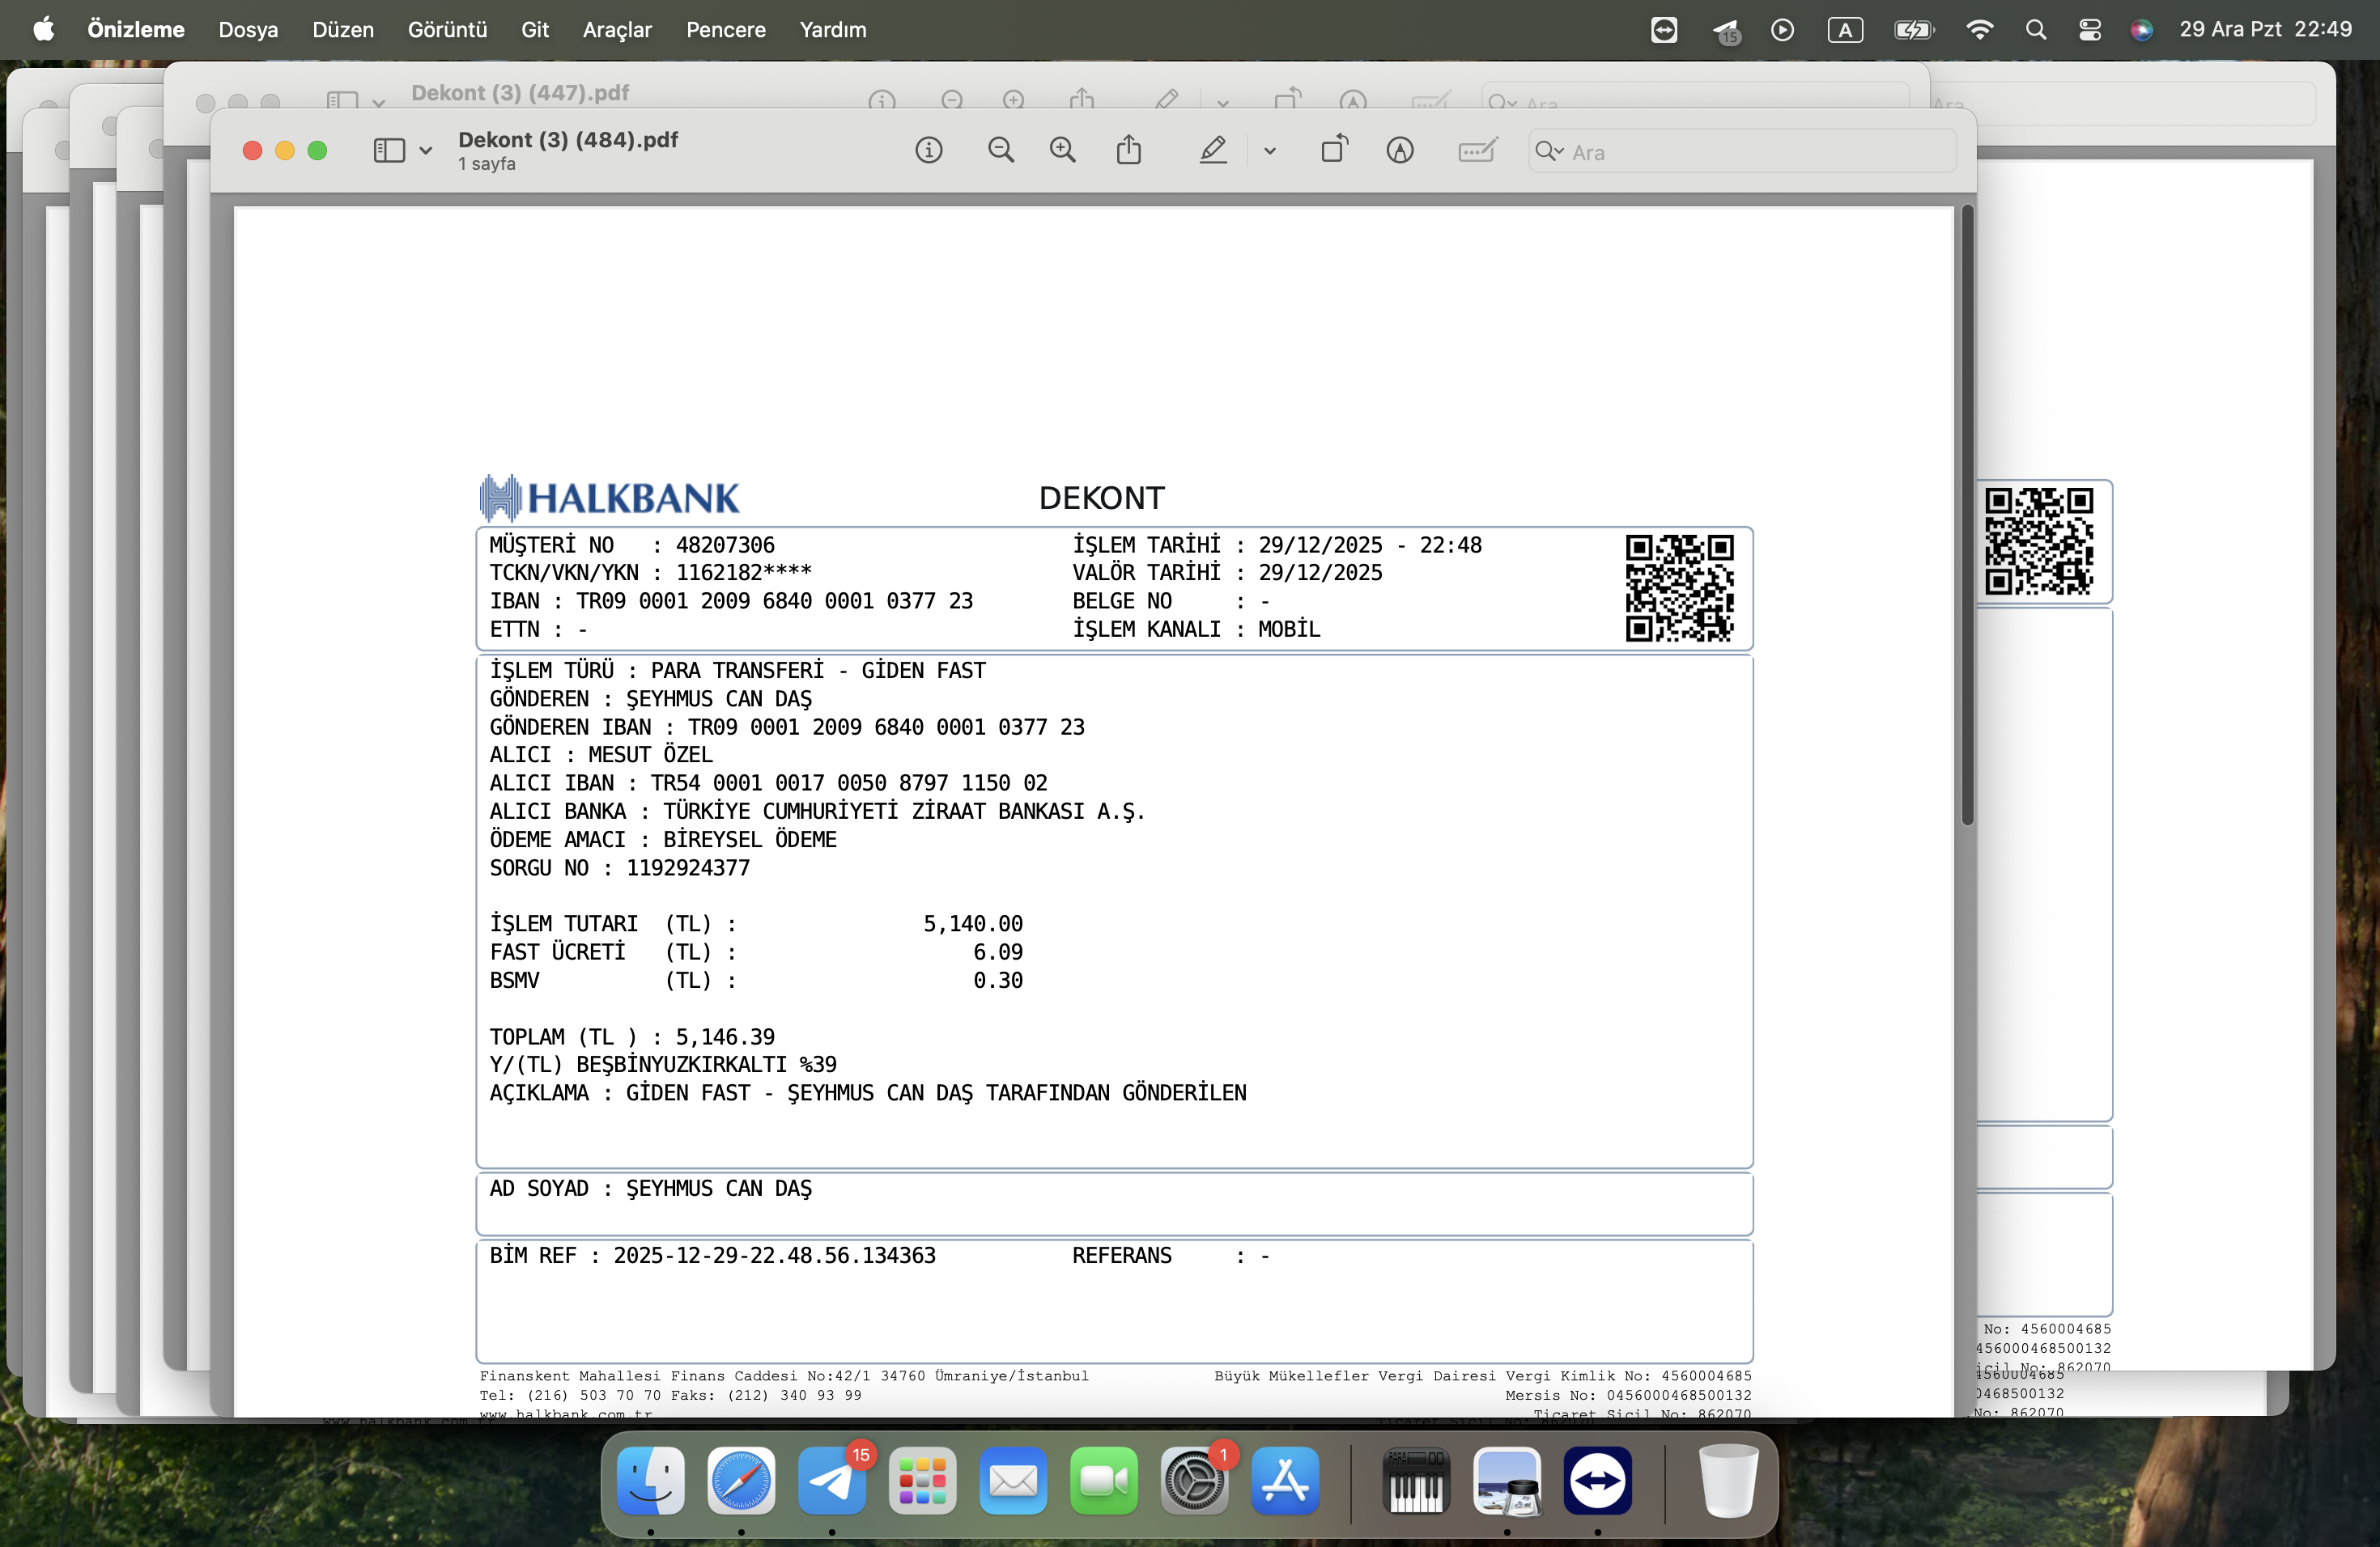Open the Apple menu

[44, 30]
